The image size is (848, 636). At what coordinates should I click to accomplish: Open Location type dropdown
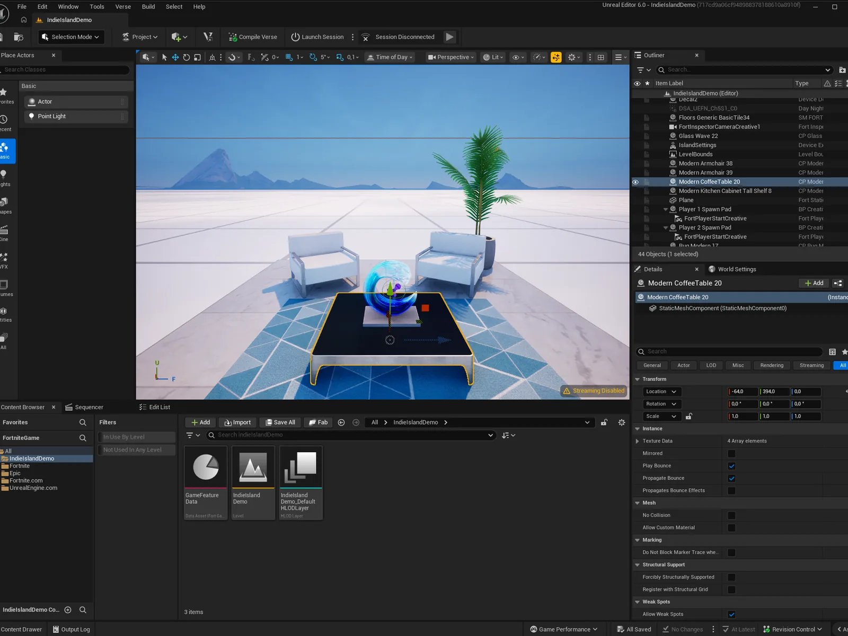tap(661, 392)
